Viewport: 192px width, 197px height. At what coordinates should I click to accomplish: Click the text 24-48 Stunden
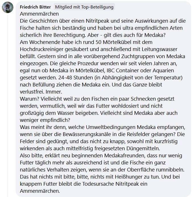click(76, 77)
